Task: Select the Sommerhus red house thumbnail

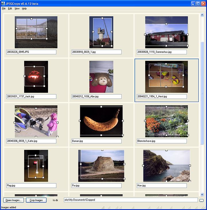Action: [x=166, y=32]
